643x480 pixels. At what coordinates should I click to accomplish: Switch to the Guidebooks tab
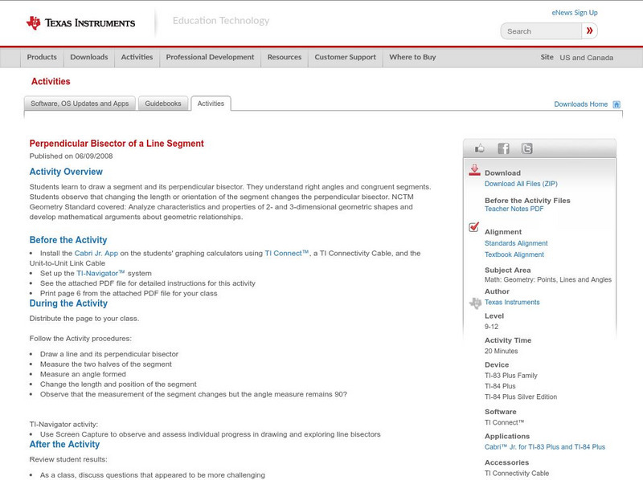(163, 104)
